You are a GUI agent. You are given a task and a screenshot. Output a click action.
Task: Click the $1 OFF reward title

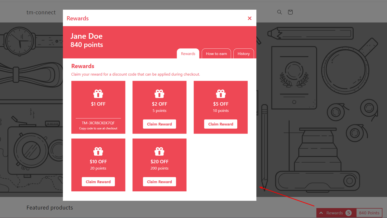pos(98,104)
